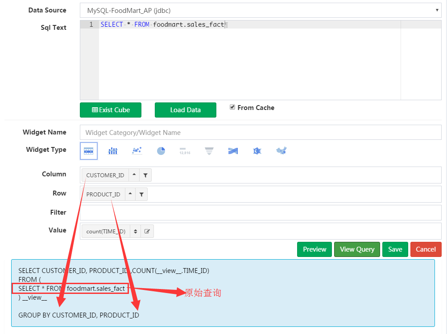Select the pie chart widget type
The width and height of the screenshot is (447, 334).
pyautogui.click(x=161, y=151)
